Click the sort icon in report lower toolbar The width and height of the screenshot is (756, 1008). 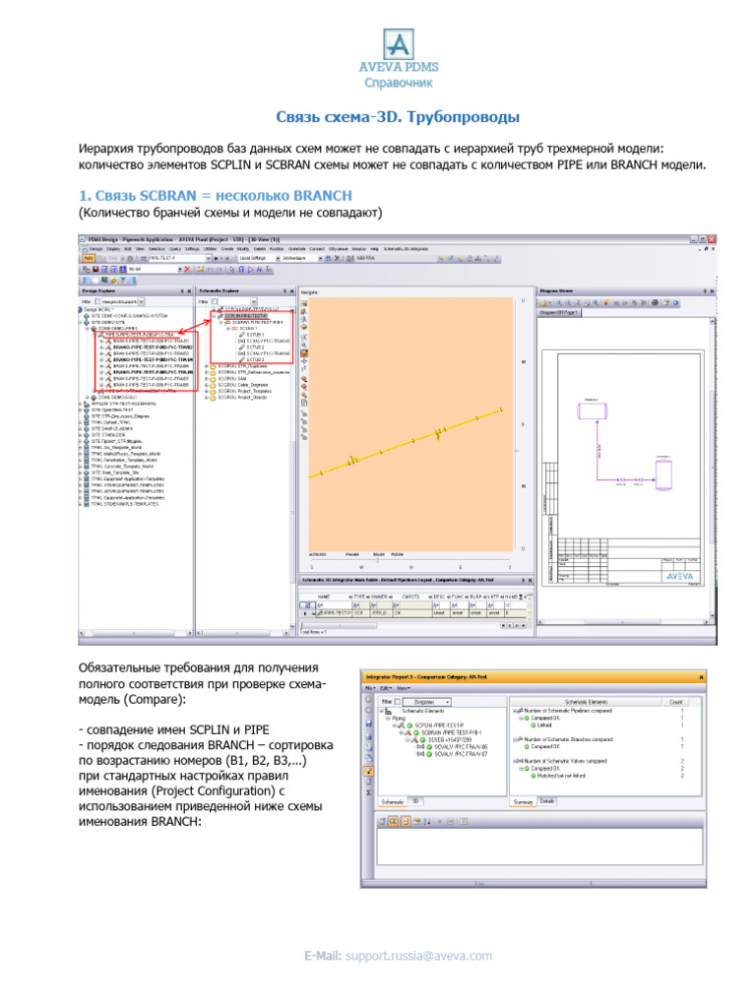427,821
